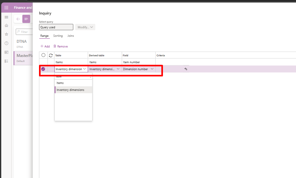Open the Modify dropdown
Image resolution: width=296 pixels, height=178 pixels.
coord(85,27)
